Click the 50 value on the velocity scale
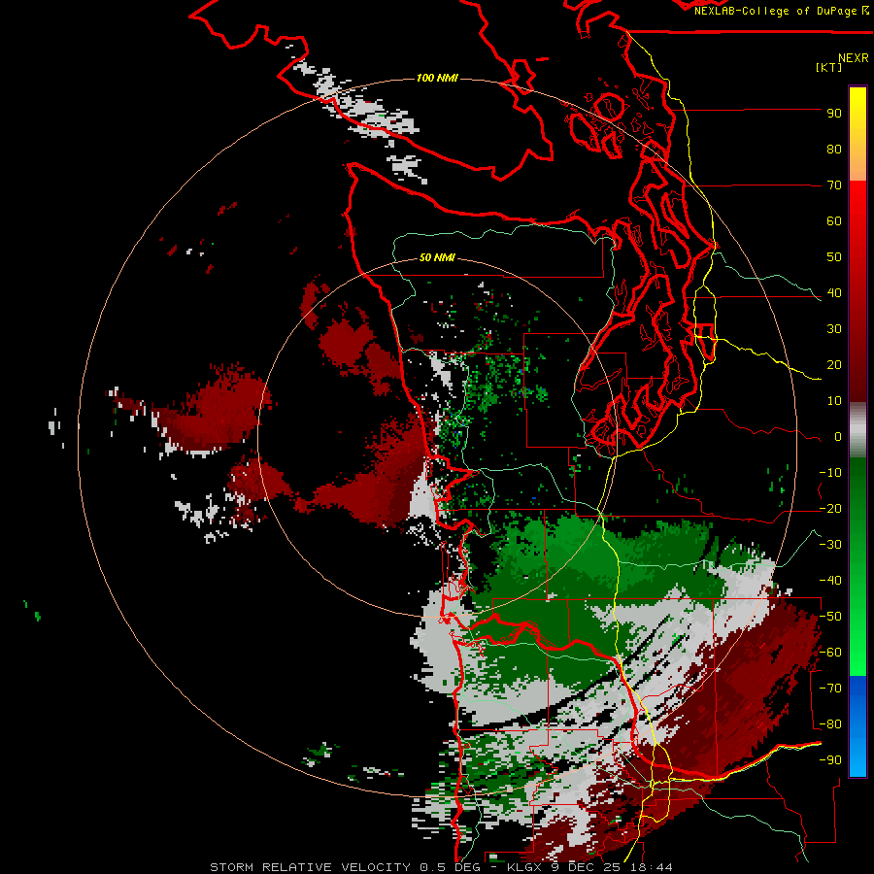This screenshot has height=874, width=874. tap(834, 257)
